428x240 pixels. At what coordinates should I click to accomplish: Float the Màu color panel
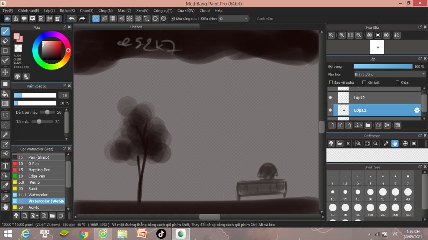[x=64, y=27]
